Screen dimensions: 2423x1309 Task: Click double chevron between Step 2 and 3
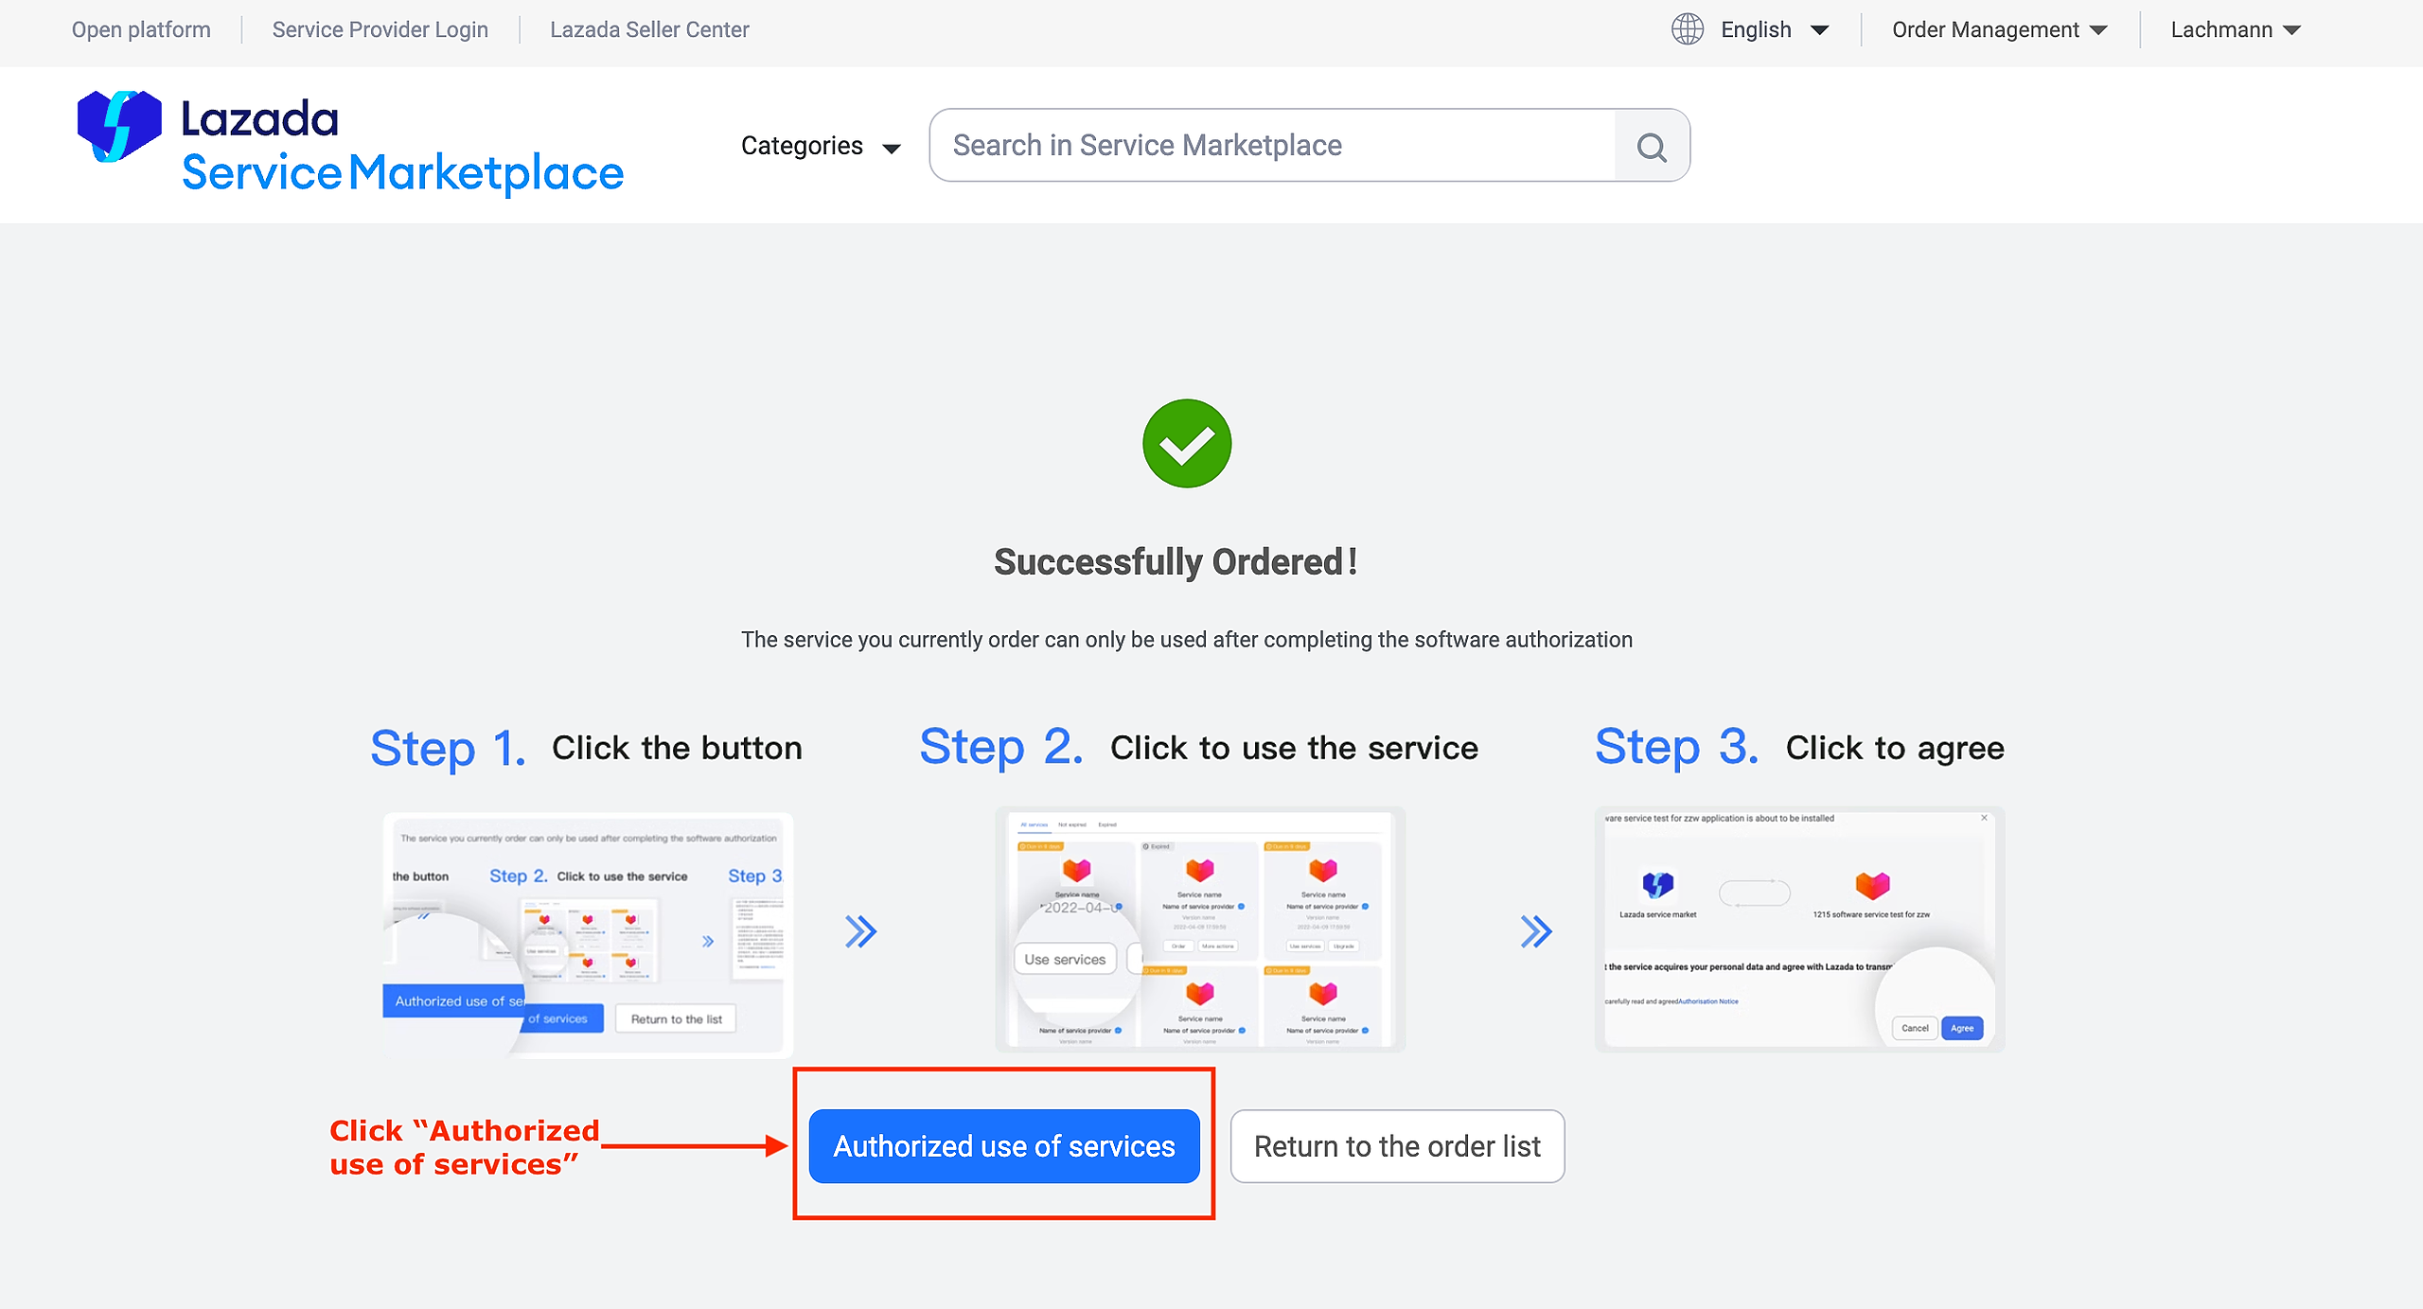pyautogui.click(x=1535, y=931)
